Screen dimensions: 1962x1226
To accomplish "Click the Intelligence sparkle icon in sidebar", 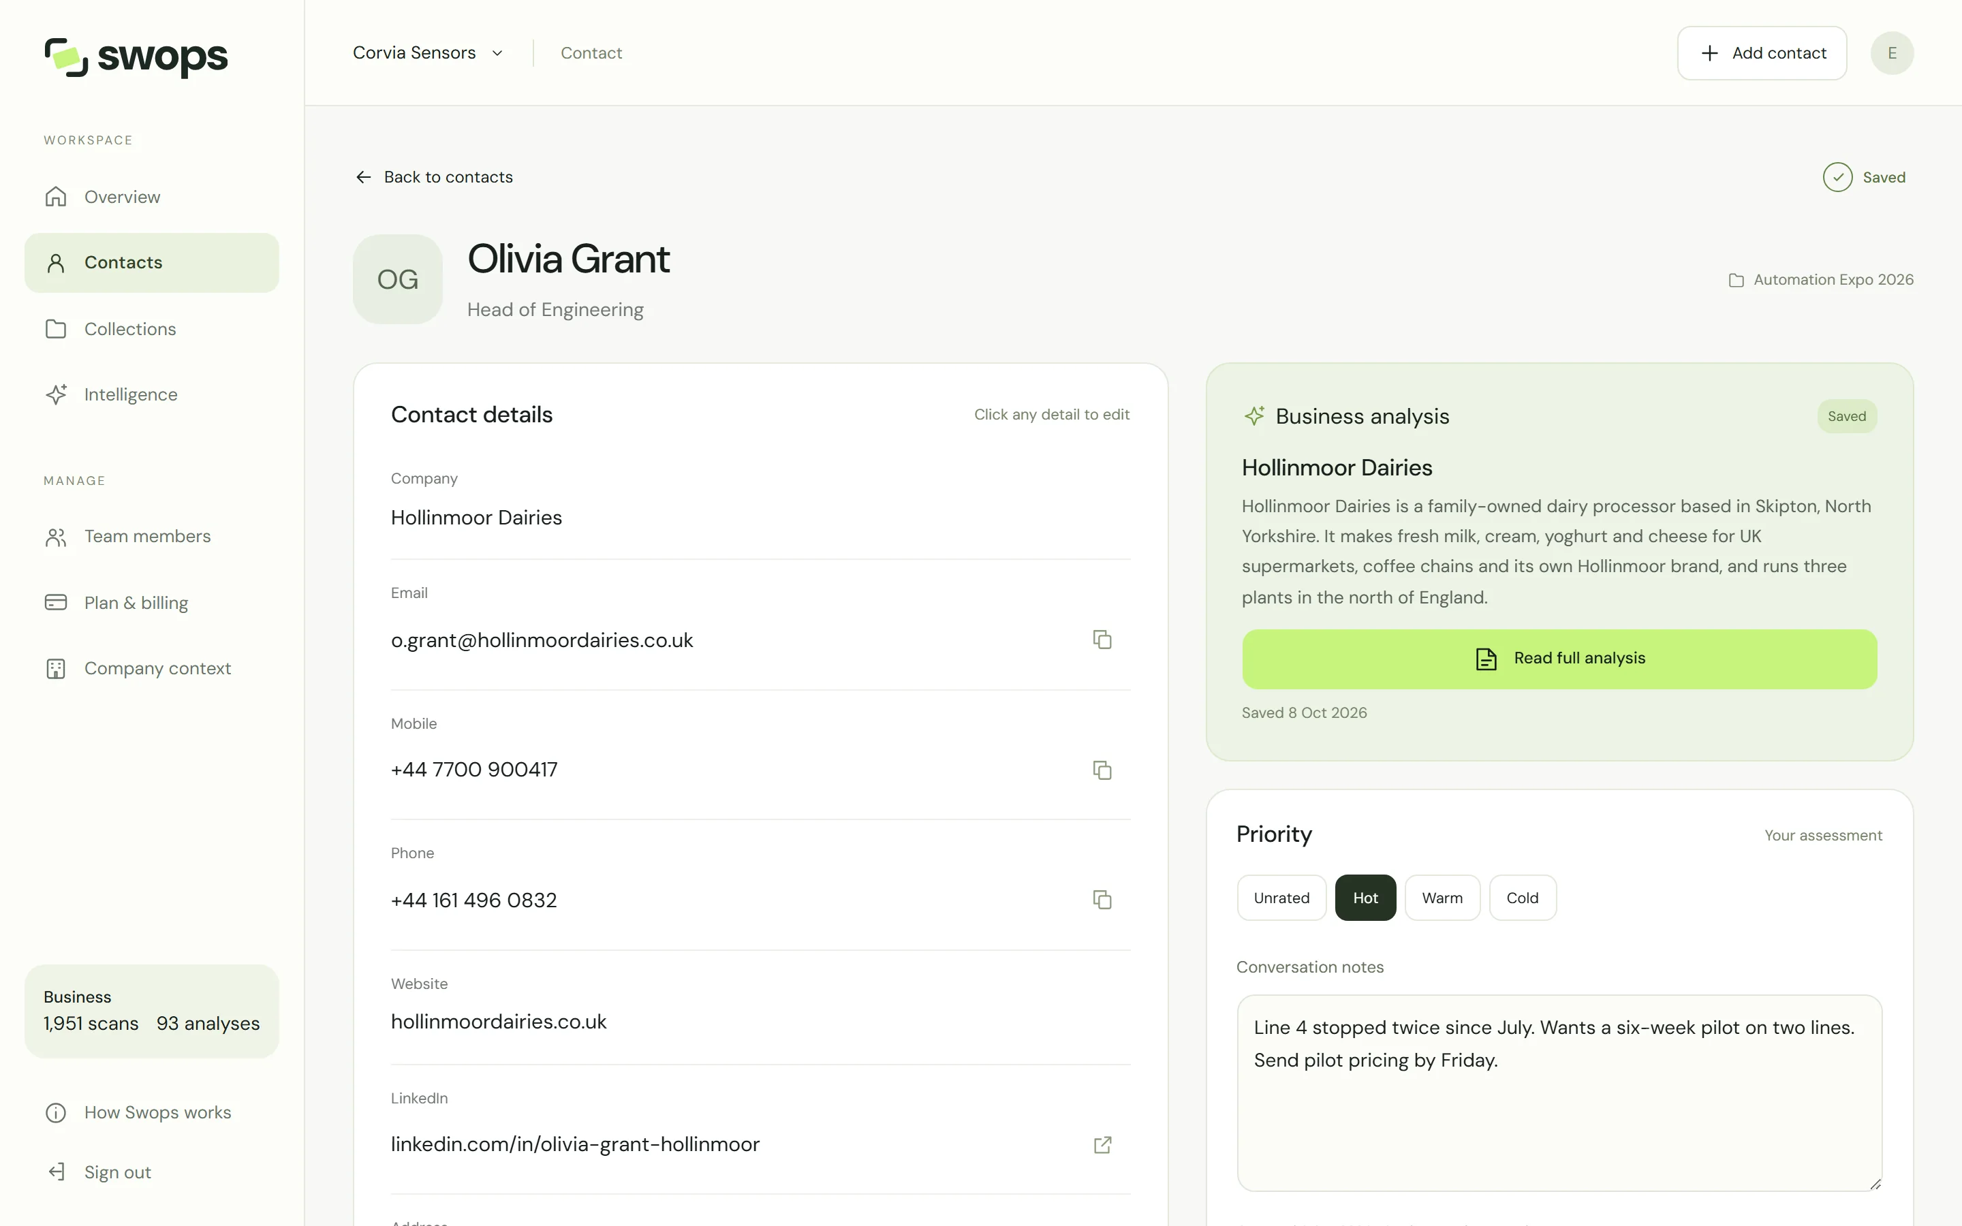I will pyautogui.click(x=56, y=394).
